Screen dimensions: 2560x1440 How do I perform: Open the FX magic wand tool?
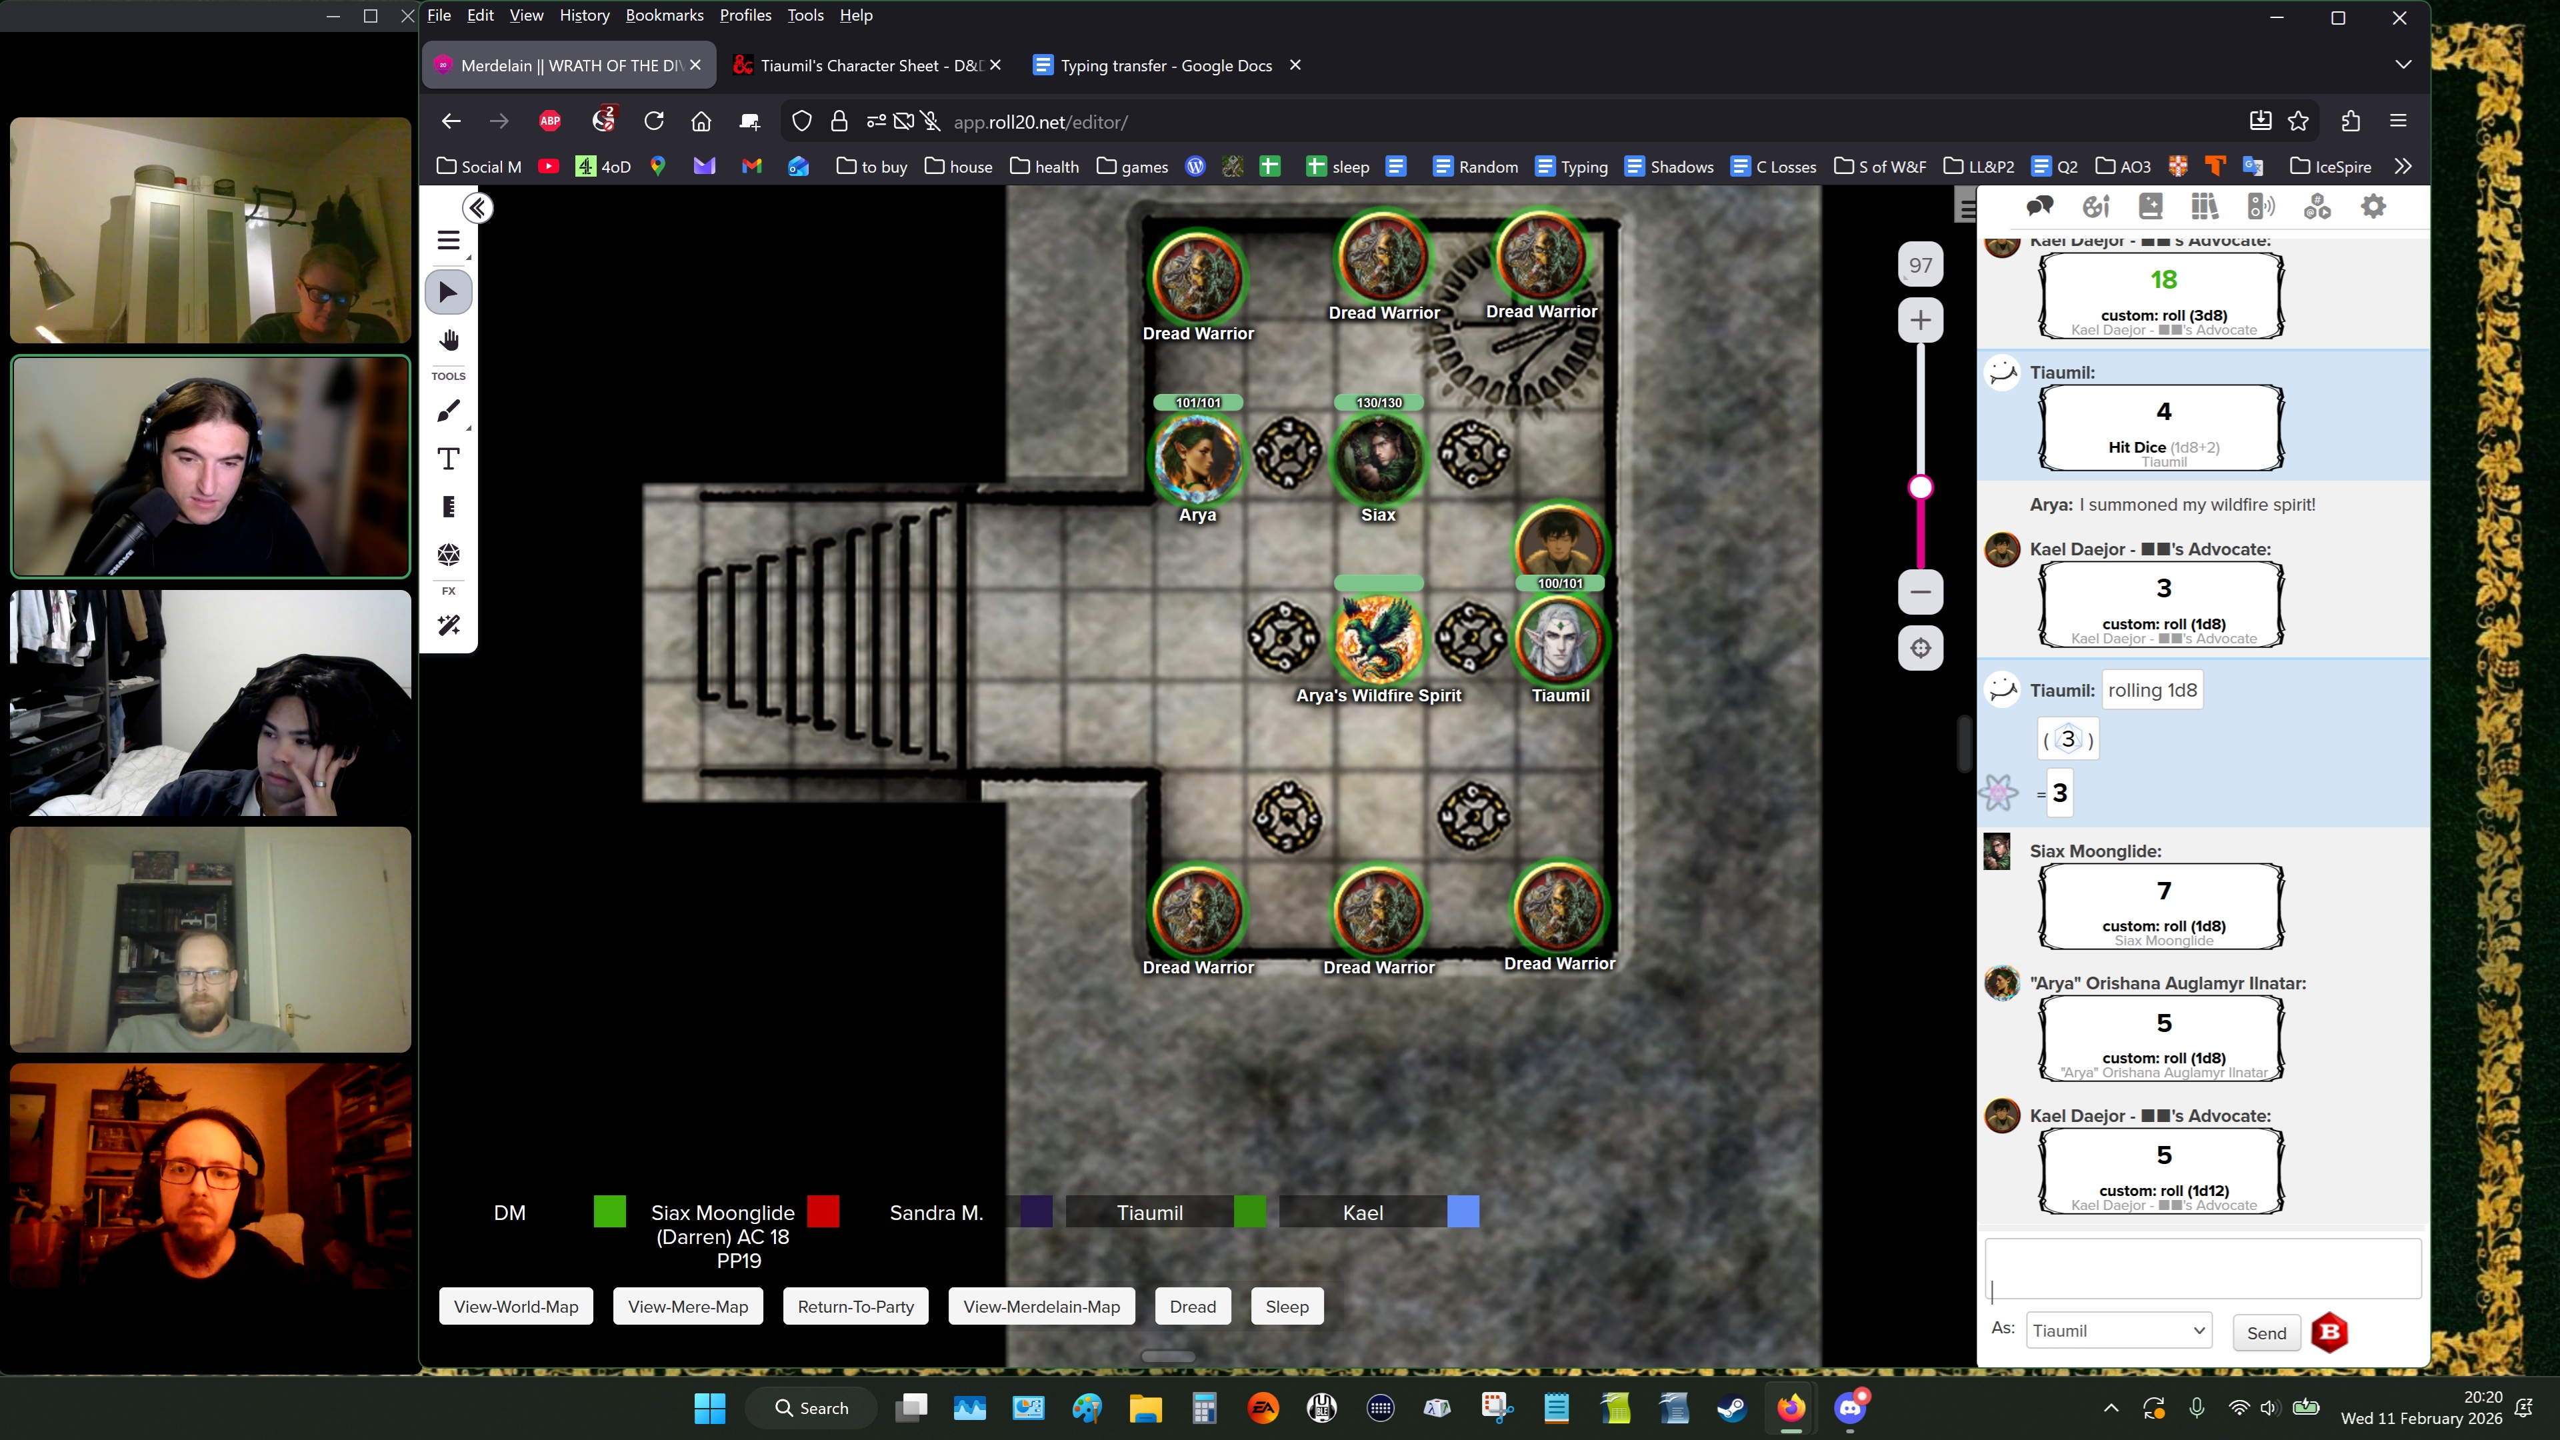[x=448, y=625]
